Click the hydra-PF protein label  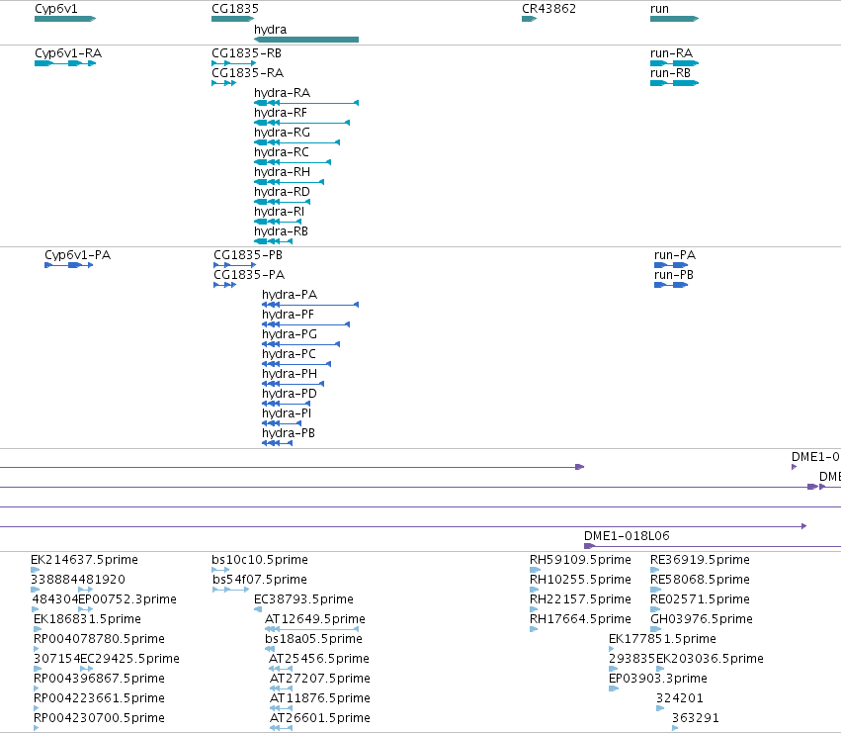(x=288, y=316)
